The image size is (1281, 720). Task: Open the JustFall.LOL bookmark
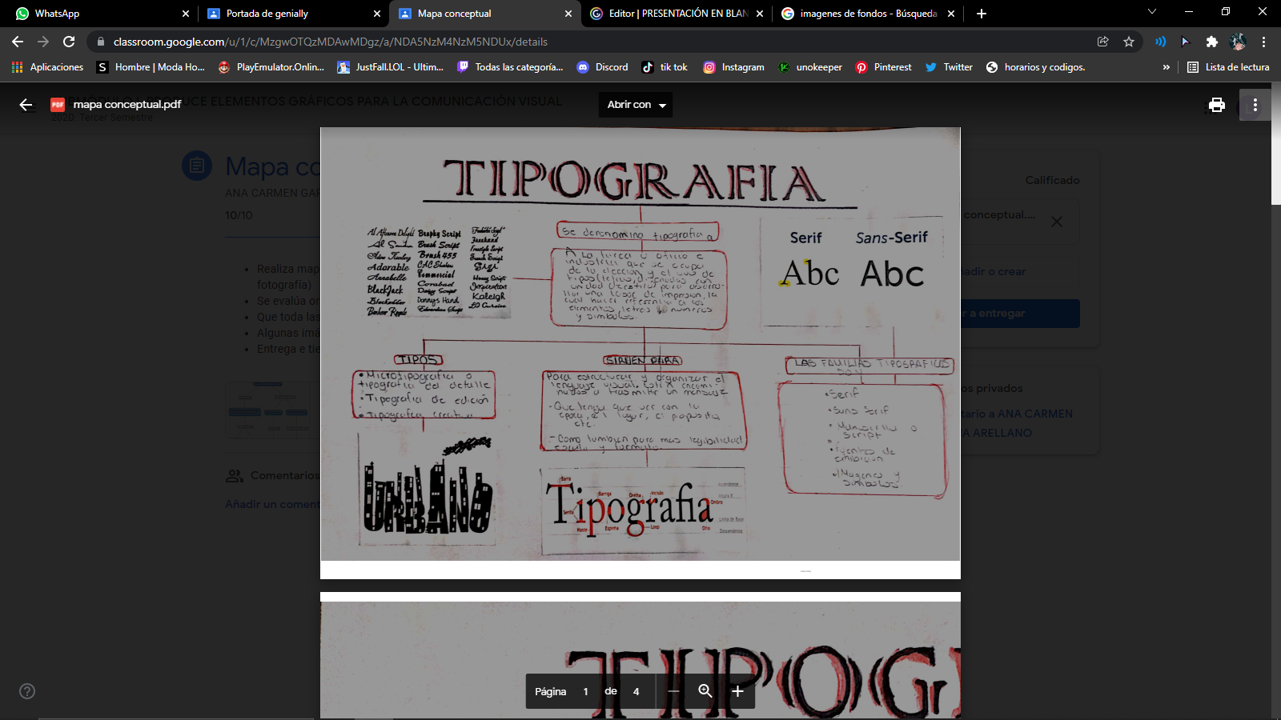[x=391, y=67]
